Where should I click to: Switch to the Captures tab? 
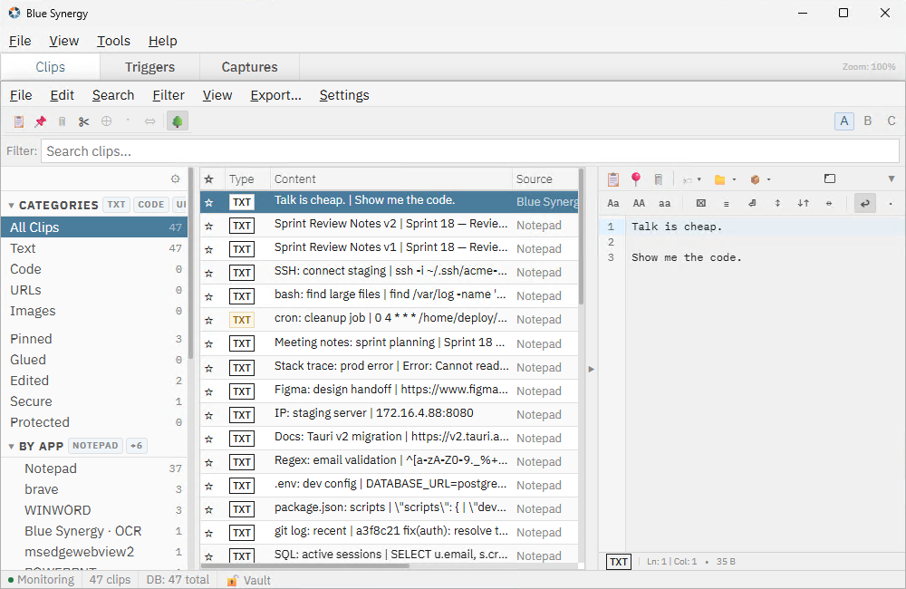(248, 66)
